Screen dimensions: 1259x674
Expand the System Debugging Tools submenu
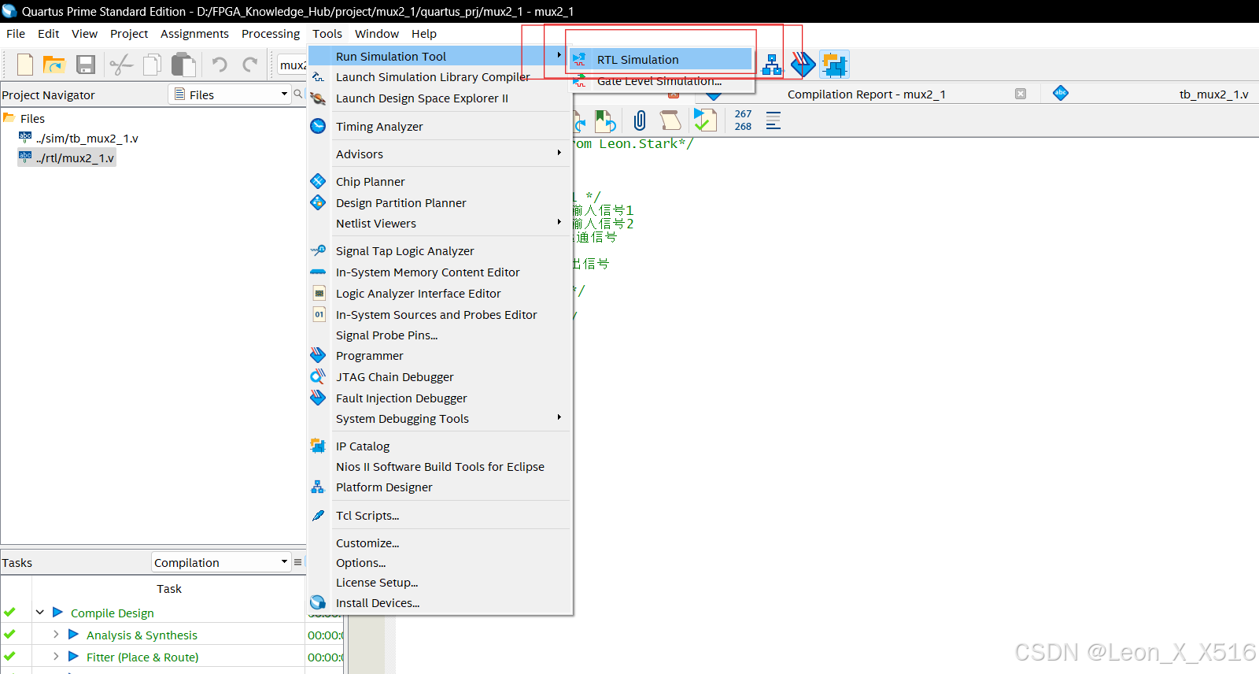(x=440, y=418)
